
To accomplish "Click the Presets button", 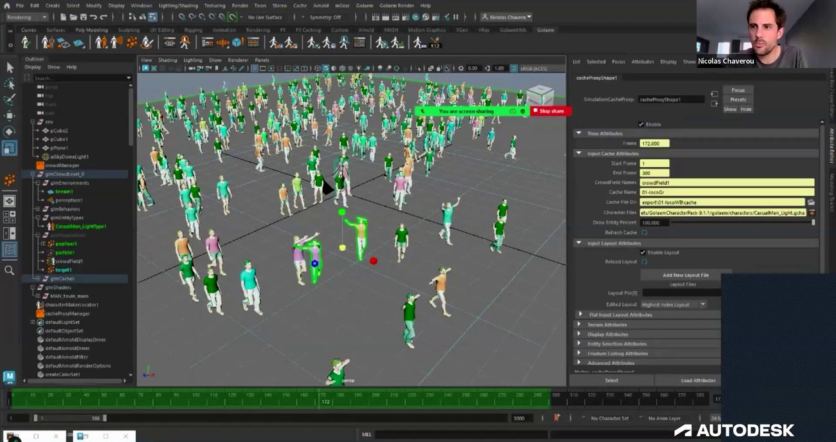I will 738,100.
